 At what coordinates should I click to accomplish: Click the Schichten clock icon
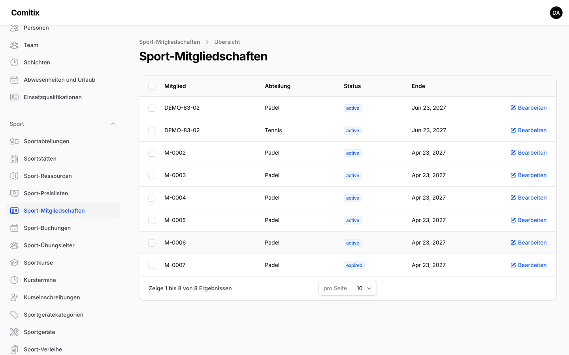click(14, 62)
